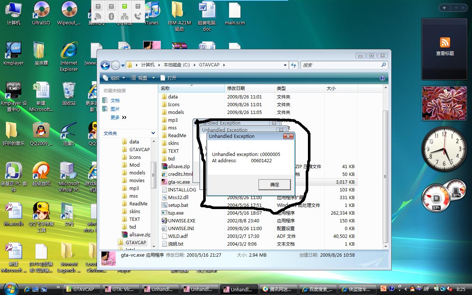
Task: Select the UltraISO desktop shortcut
Action: click(41, 14)
